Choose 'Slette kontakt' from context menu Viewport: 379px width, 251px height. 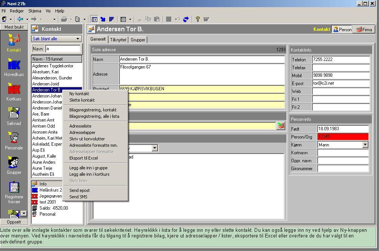(x=95, y=100)
